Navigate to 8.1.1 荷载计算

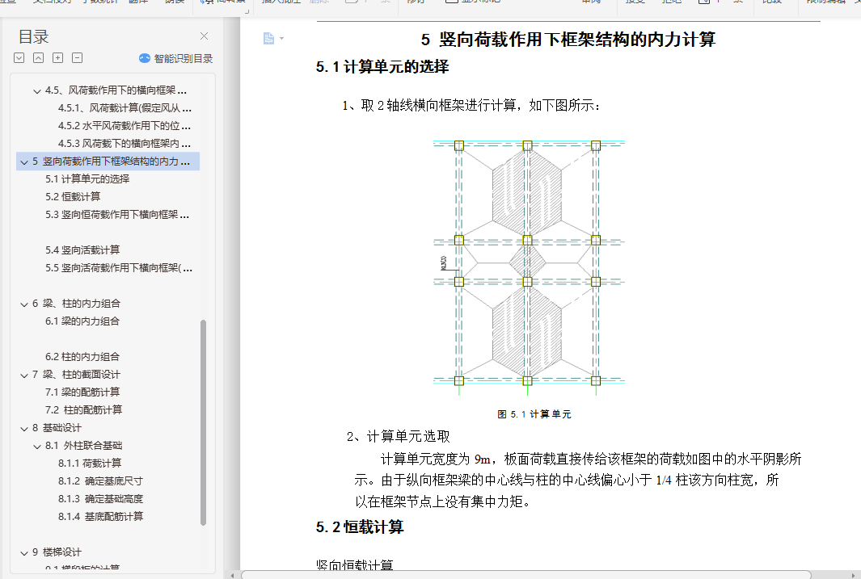point(90,464)
